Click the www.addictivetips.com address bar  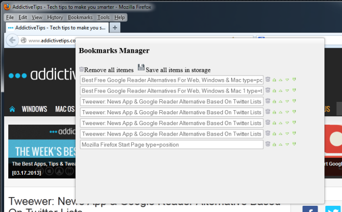pyautogui.click(x=52, y=40)
